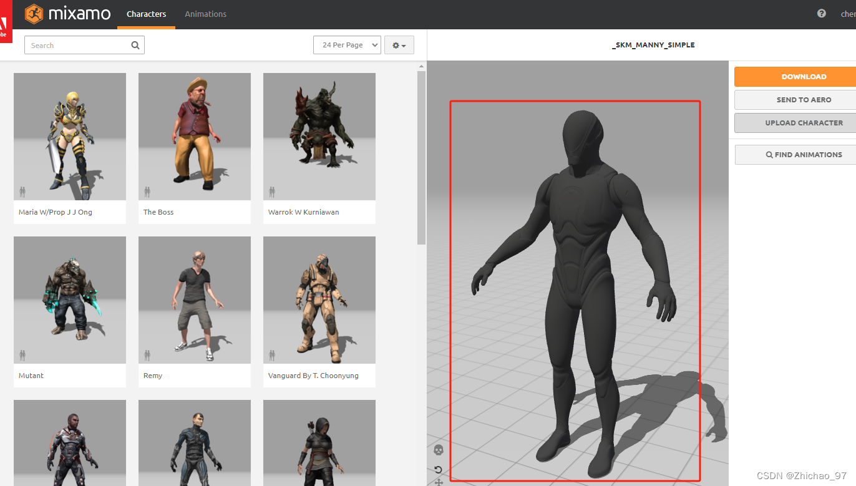Screen dimensions: 856x486
Task: Switch to the Characters tab
Action: click(x=146, y=14)
